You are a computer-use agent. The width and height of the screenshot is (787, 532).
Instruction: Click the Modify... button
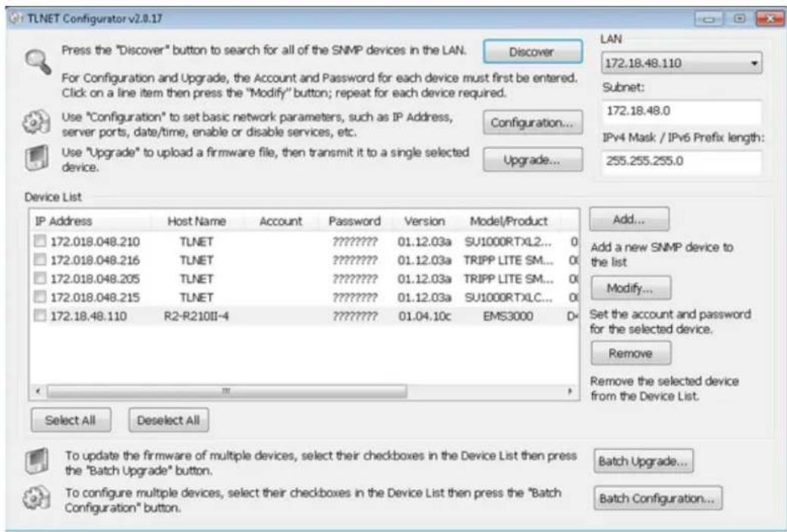631,288
